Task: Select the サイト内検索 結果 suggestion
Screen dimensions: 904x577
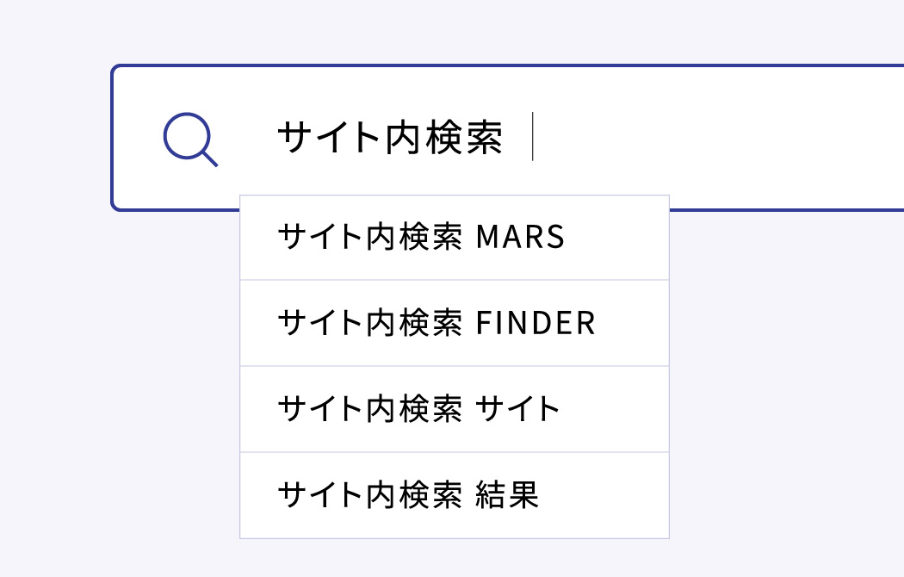Action: (x=455, y=495)
